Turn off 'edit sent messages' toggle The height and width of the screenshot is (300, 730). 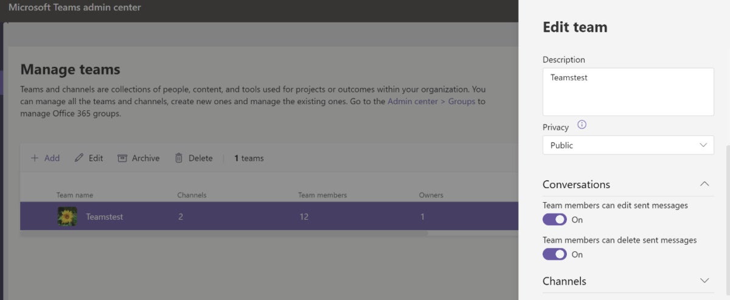point(554,219)
